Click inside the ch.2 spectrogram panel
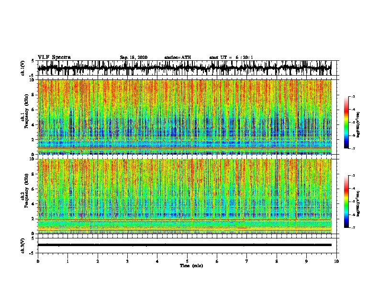379x293 pixels. click(x=184, y=196)
